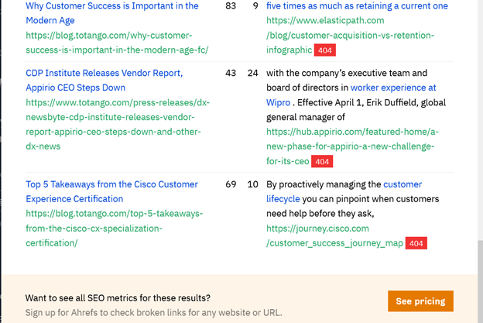Viewport: 483px width, 323px height.
Task: Click the value 43 in the CDP row
Action: 231,73
